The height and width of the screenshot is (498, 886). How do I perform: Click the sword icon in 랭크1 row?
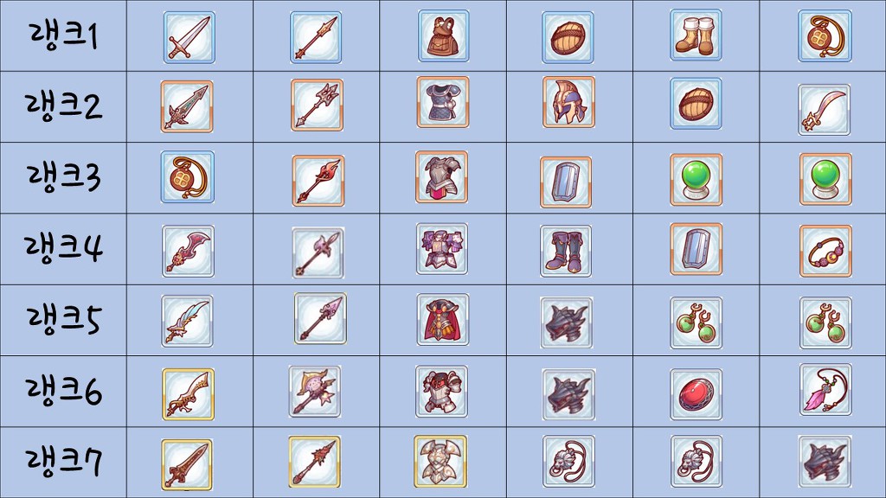(x=189, y=37)
